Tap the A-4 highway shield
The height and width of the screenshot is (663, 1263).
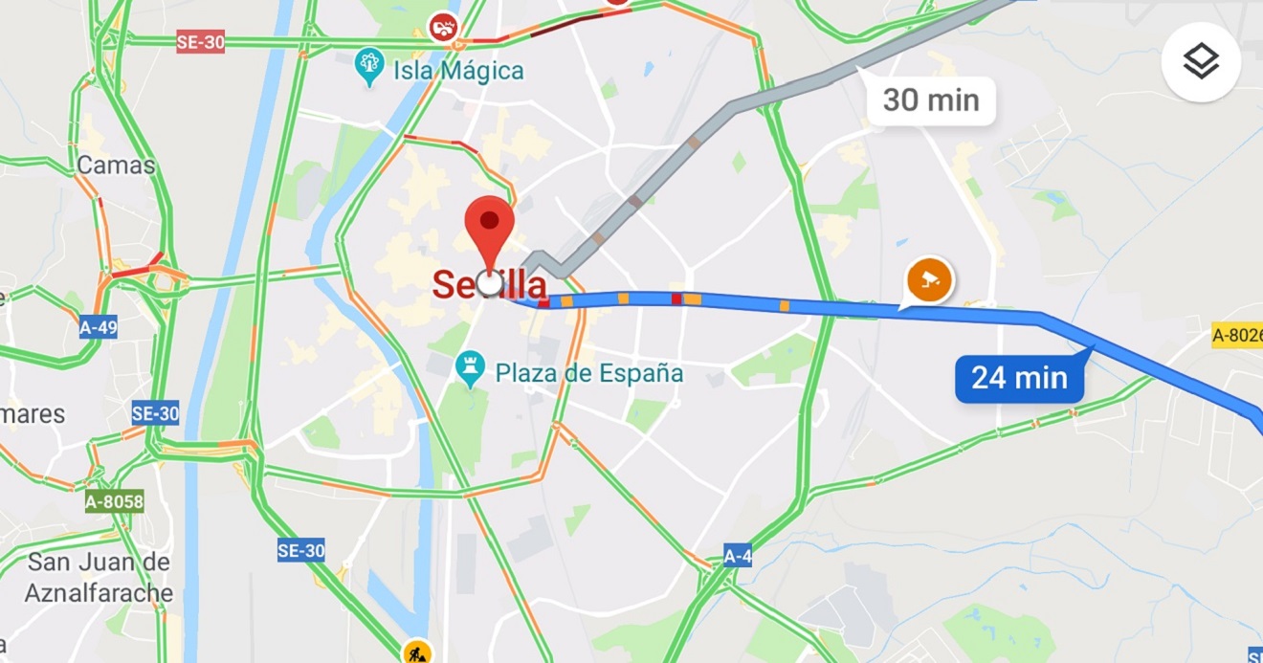click(737, 556)
